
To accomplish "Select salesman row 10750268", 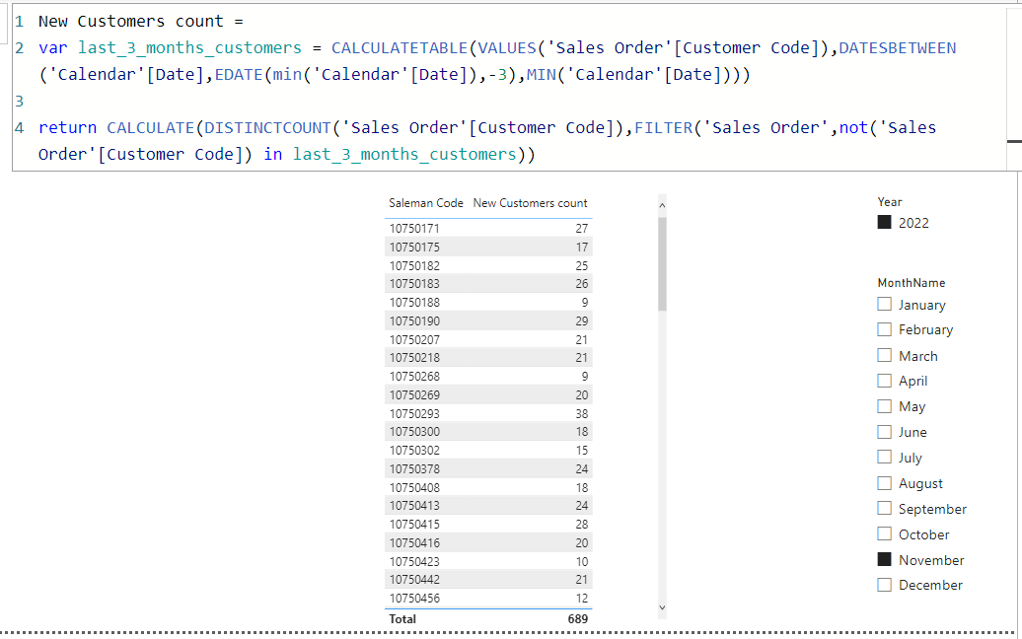I will click(488, 377).
